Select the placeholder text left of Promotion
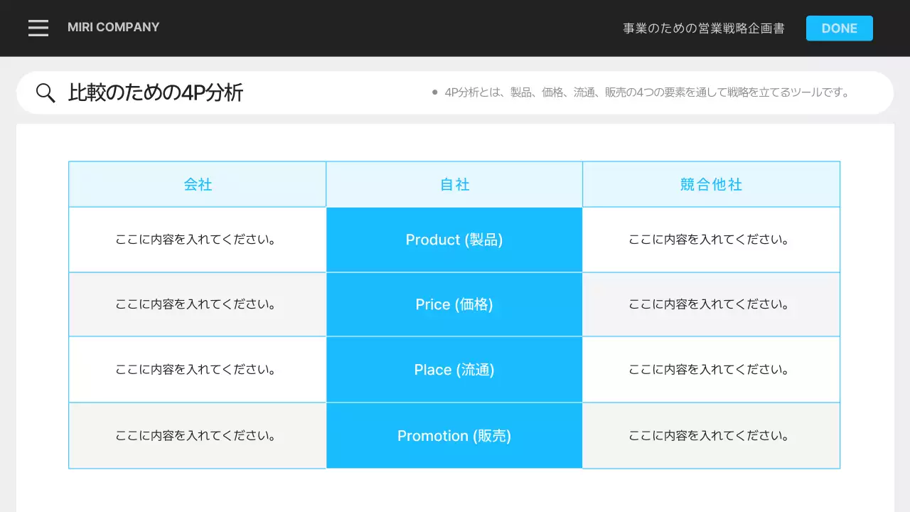The height and width of the screenshot is (512, 910). (196, 436)
